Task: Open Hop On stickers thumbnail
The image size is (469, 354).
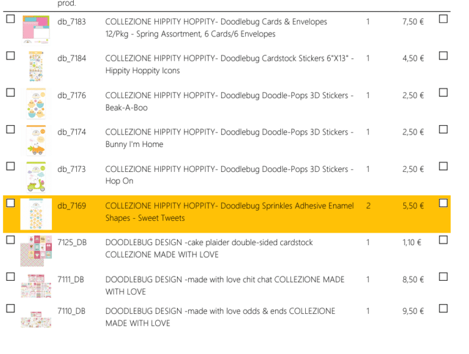Action: (36, 177)
